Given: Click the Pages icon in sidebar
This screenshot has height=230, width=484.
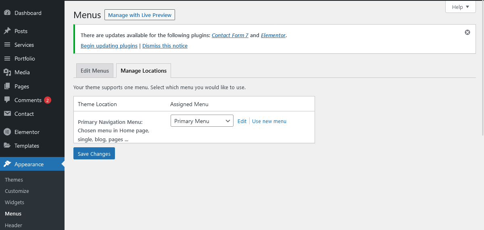Looking at the screenshot, I should 7,86.
